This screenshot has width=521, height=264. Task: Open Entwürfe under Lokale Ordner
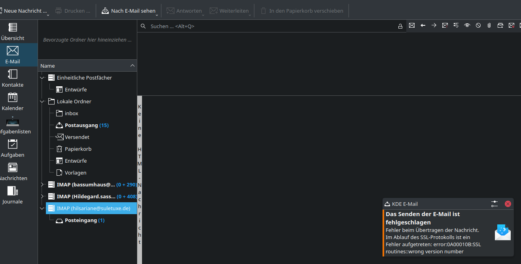pyautogui.click(x=76, y=161)
